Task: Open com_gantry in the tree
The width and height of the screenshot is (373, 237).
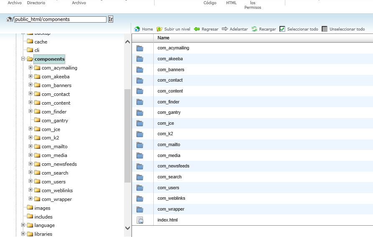Action: point(55,121)
